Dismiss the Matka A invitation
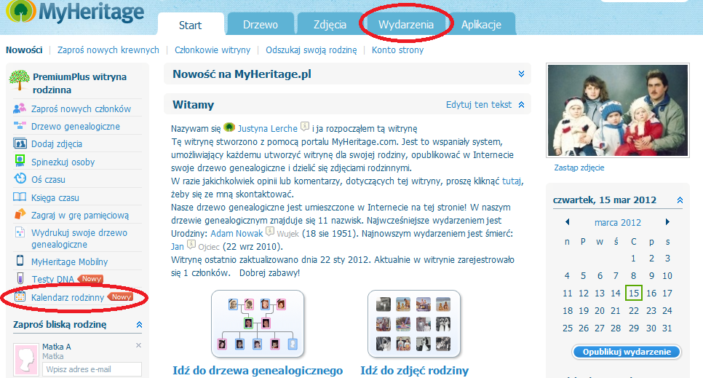The image size is (703, 378). [x=138, y=345]
